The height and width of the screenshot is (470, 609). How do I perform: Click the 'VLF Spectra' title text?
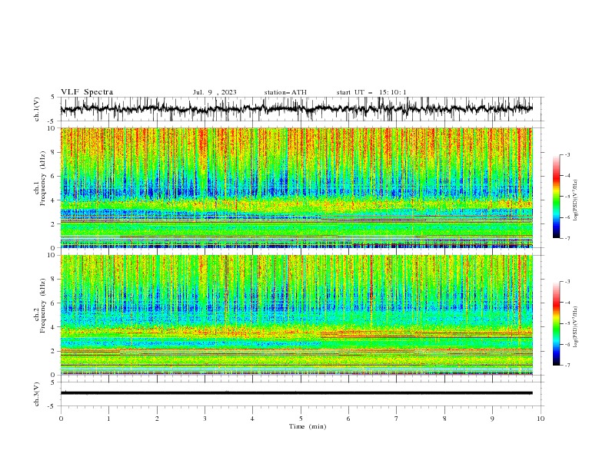pyautogui.click(x=87, y=92)
